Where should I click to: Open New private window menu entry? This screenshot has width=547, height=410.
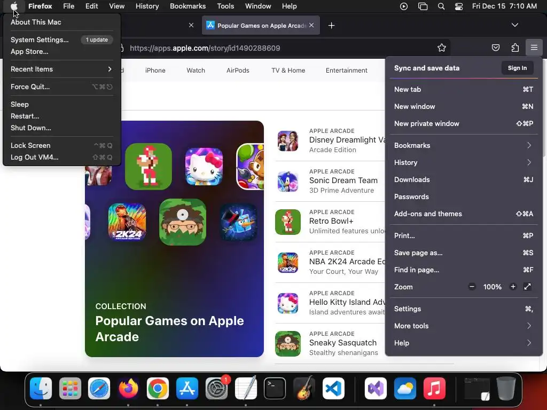(x=464, y=123)
